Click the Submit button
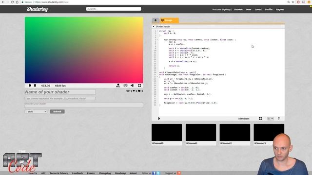This screenshot has height=175, width=312. click(57, 111)
